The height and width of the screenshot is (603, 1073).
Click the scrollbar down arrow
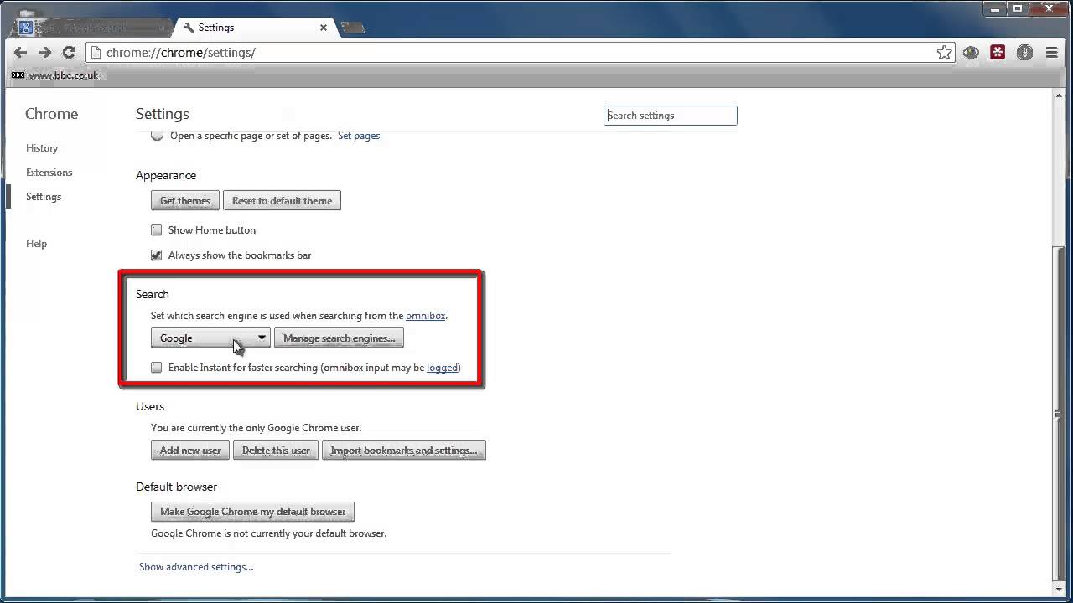coord(1060,588)
